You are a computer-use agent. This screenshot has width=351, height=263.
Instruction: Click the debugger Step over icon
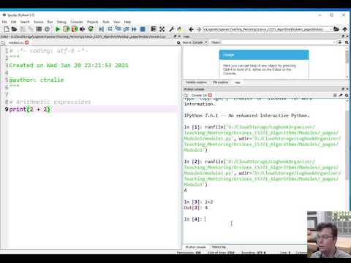(x=110, y=29)
